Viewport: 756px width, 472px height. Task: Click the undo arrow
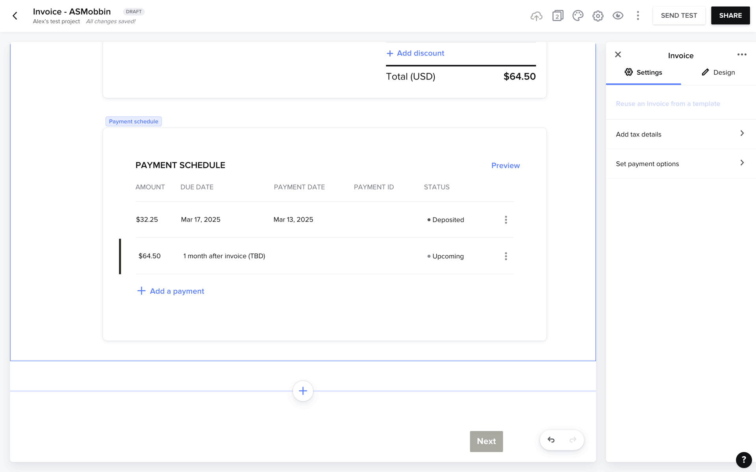551,440
